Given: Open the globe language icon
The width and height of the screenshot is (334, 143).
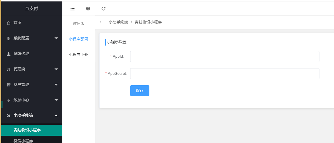Looking at the screenshot, I should (x=88, y=8).
